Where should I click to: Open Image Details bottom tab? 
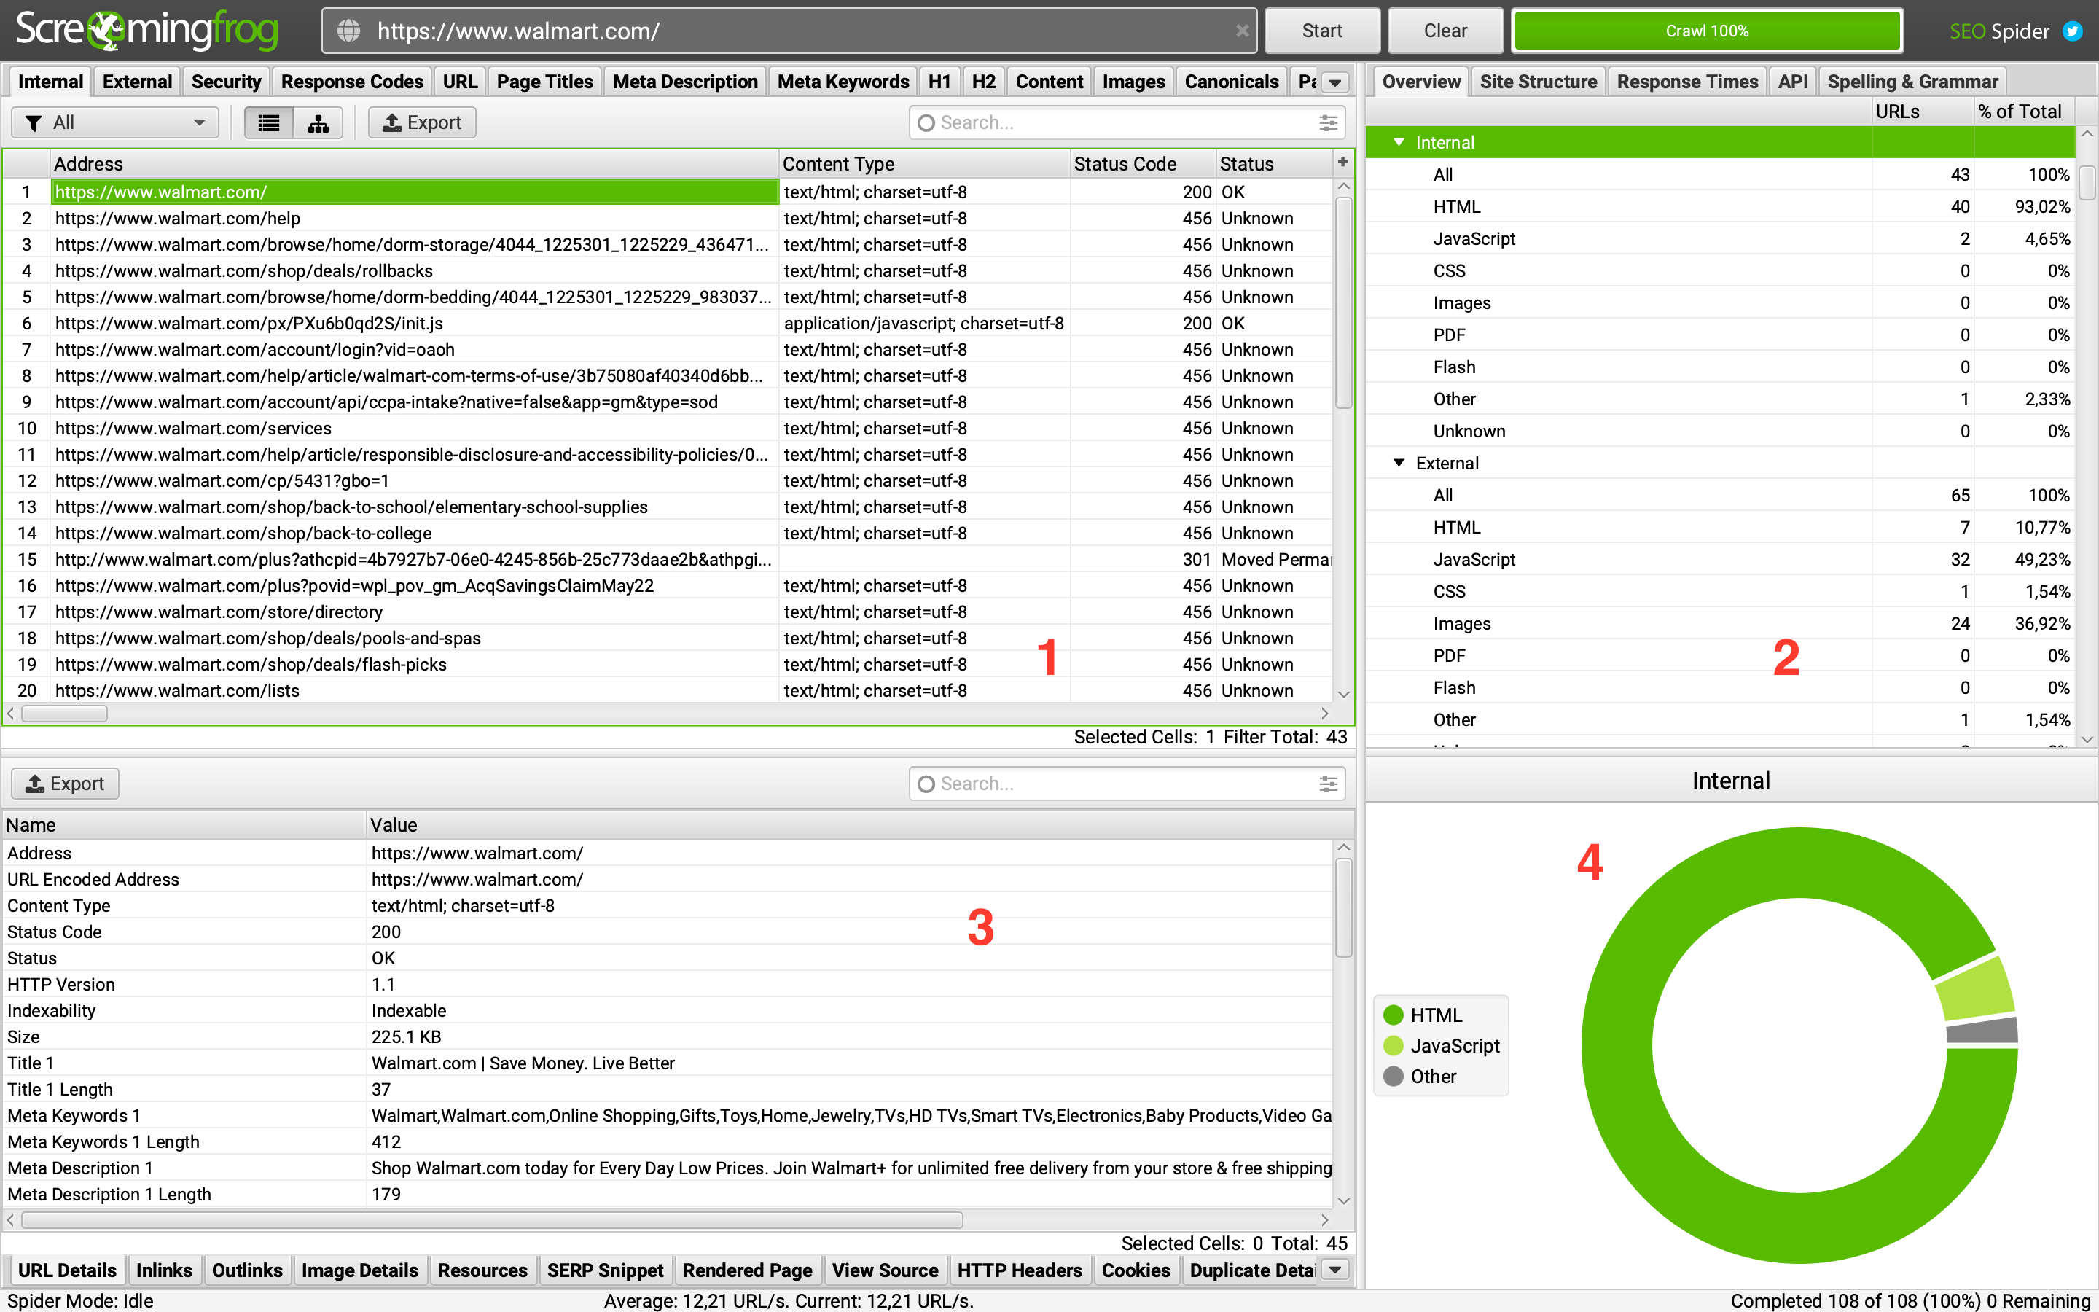pos(360,1270)
